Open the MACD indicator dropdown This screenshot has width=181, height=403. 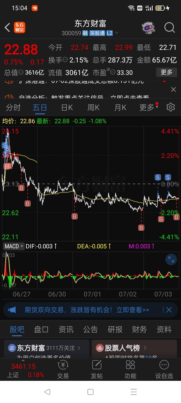click(14, 246)
